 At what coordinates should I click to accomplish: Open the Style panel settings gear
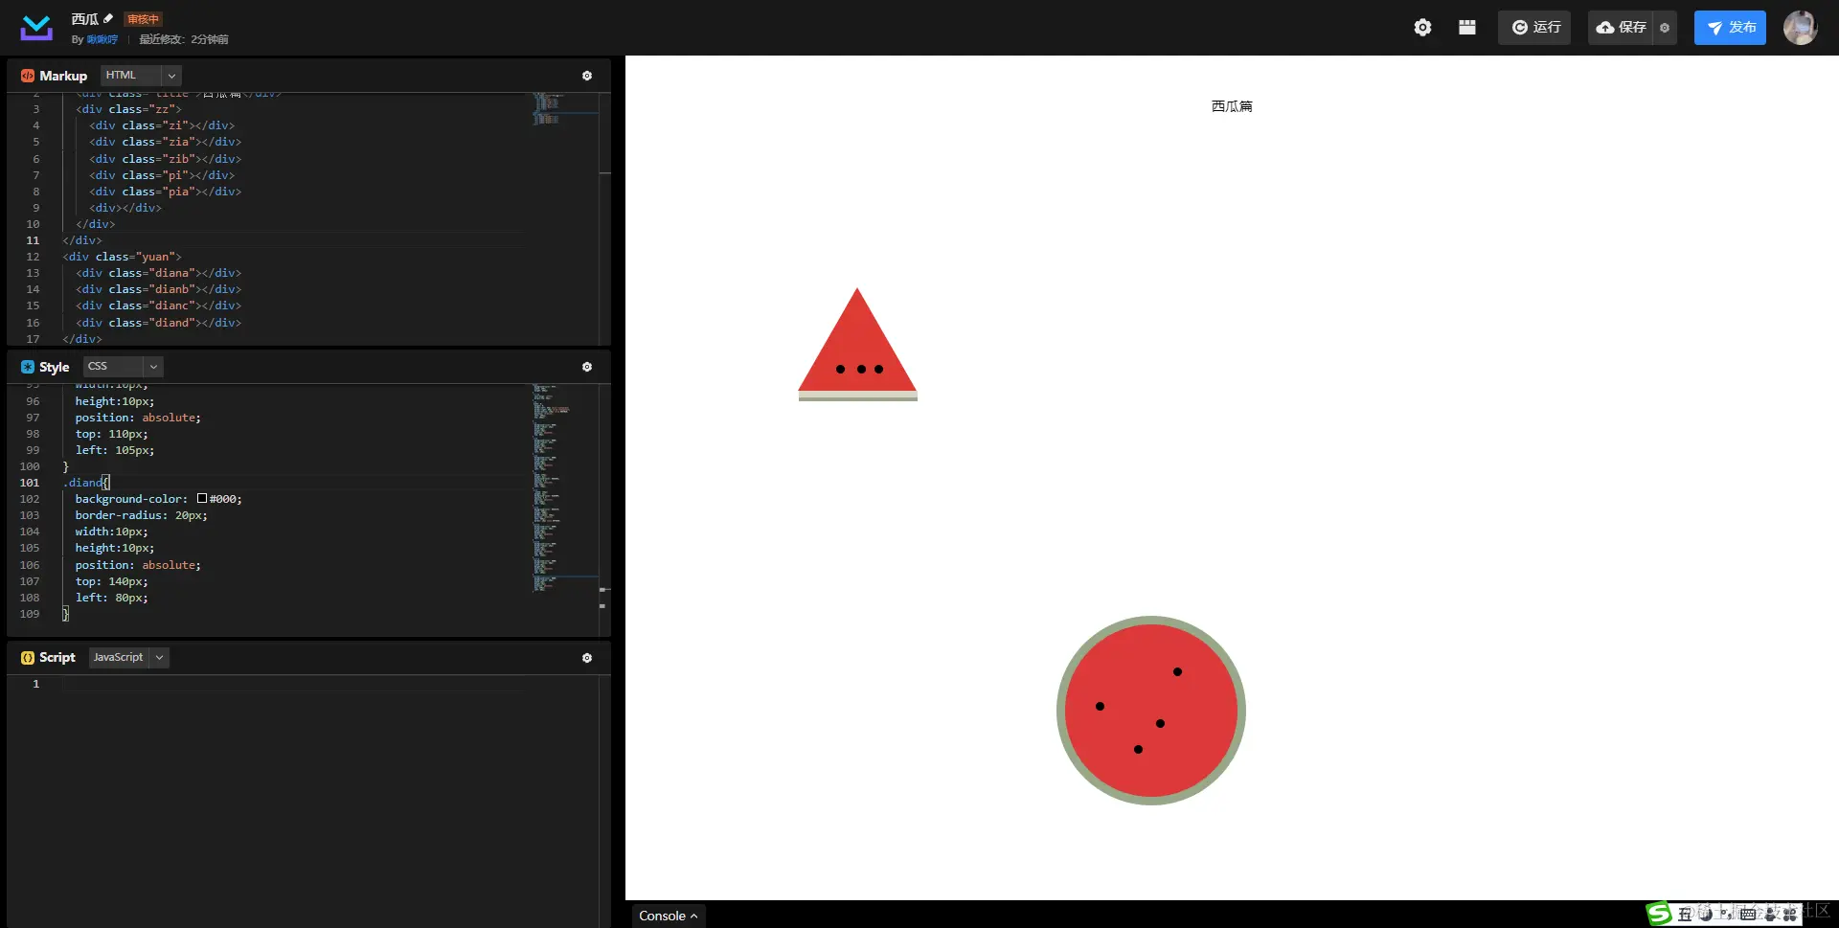tap(587, 367)
